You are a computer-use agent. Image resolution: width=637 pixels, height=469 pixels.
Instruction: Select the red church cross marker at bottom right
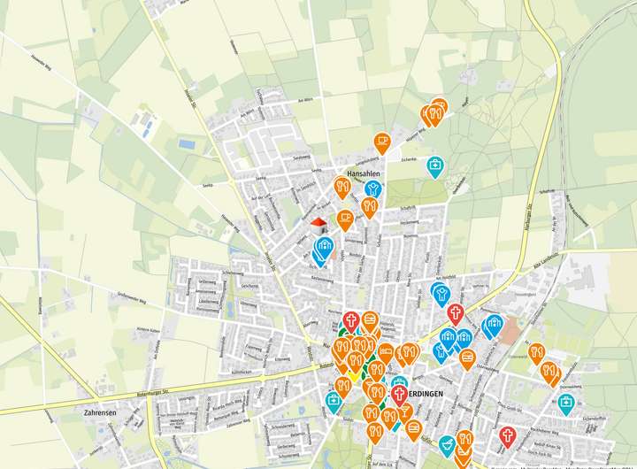(507, 435)
